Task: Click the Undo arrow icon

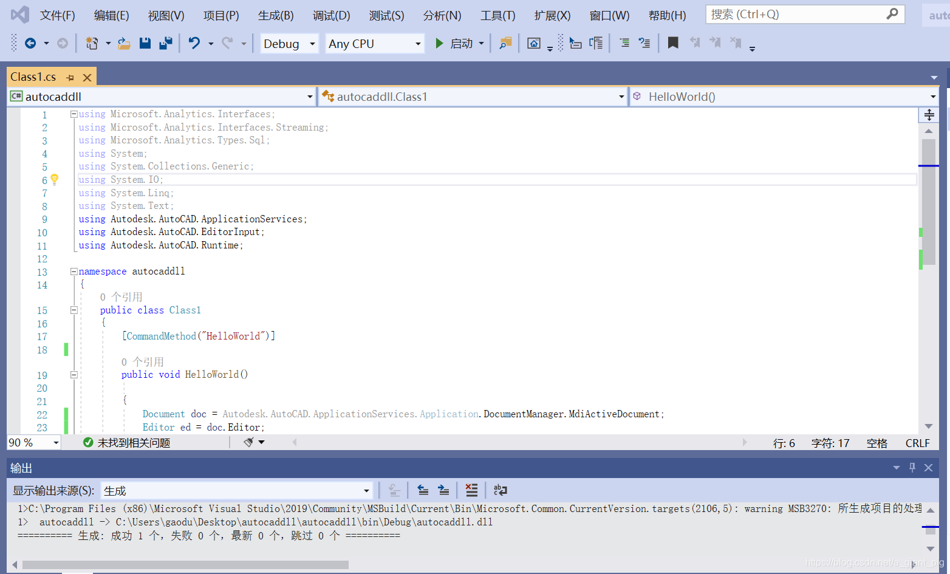Action: [x=194, y=43]
